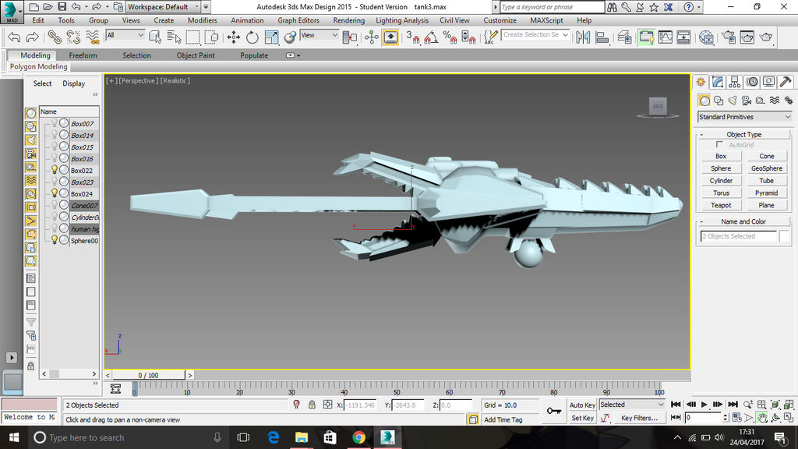798x449 pixels.
Task: Open the Hierarchy command panel tab
Action: 735,82
